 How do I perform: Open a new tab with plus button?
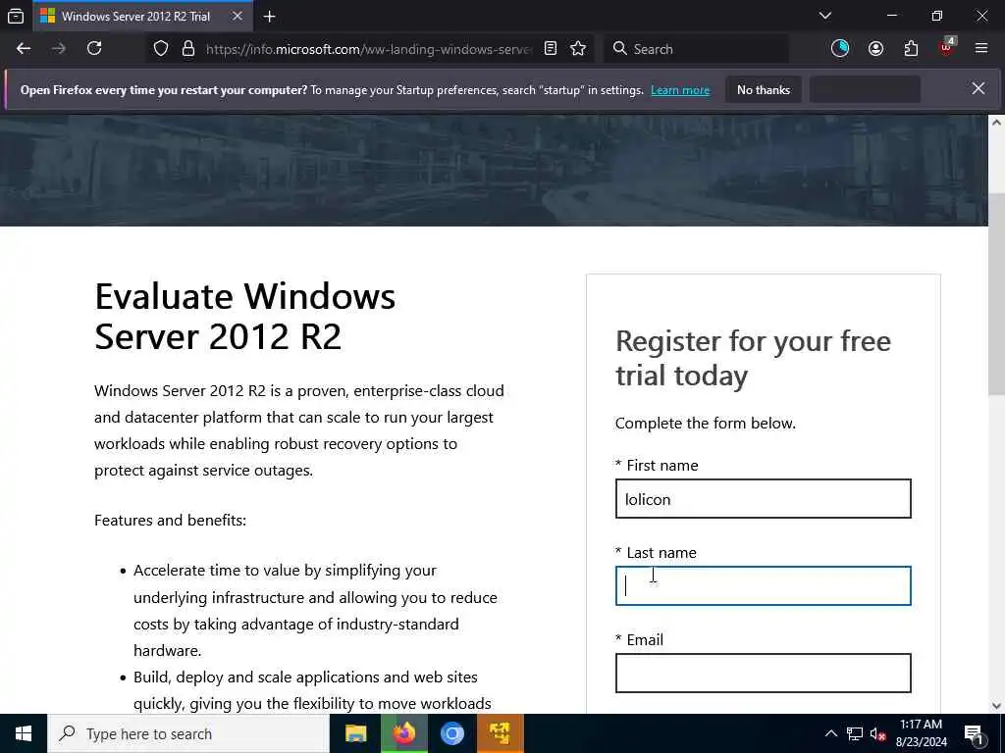coord(269,17)
